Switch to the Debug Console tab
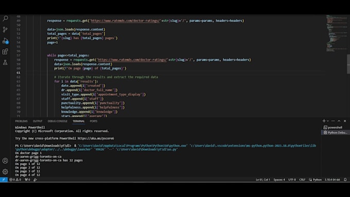 57,121
